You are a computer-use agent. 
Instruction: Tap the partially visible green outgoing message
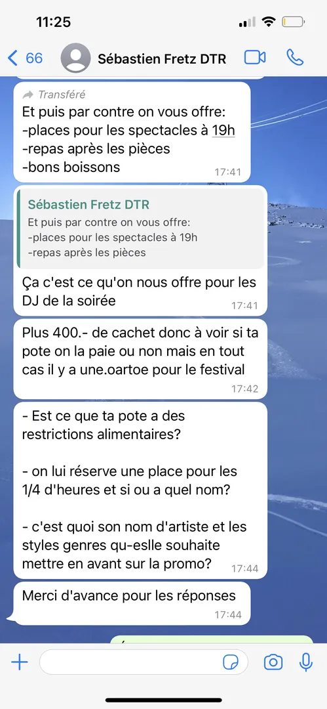click(212, 639)
